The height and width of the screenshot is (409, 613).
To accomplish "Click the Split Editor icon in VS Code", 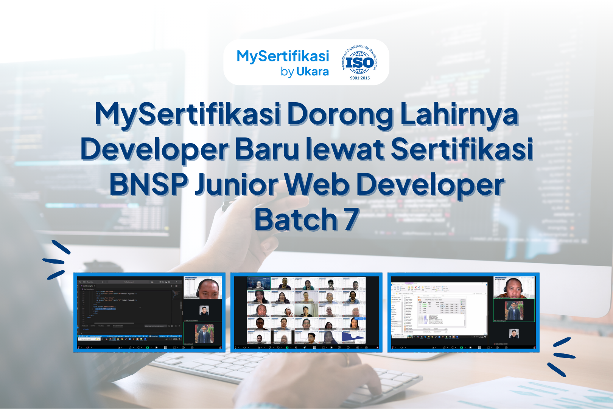I will [x=176, y=286].
